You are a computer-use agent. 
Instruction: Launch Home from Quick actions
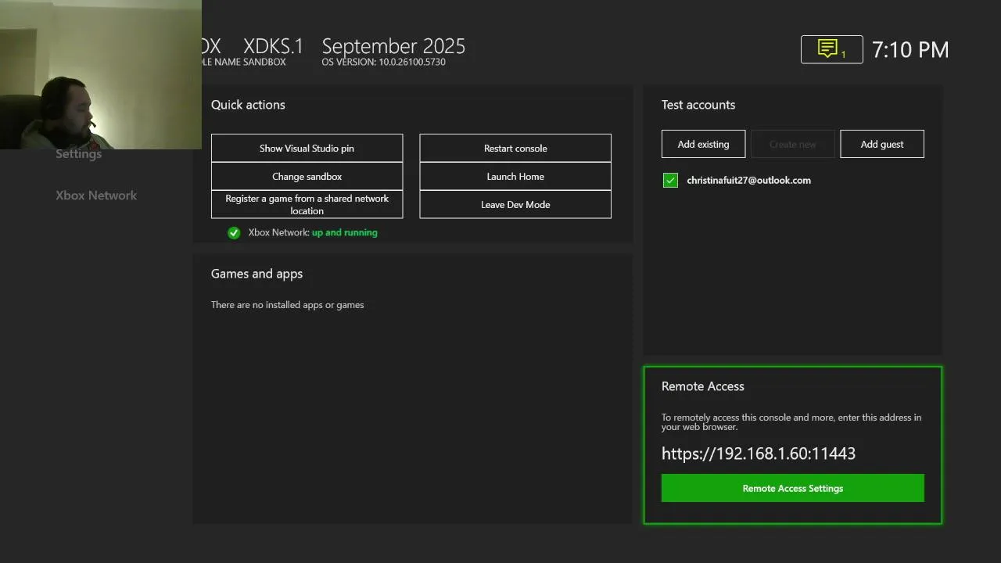click(515, 177)
